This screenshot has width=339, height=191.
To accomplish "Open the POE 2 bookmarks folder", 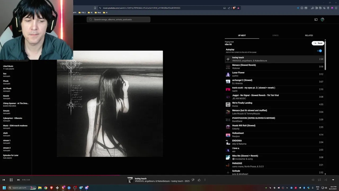I will click(82, 12).
